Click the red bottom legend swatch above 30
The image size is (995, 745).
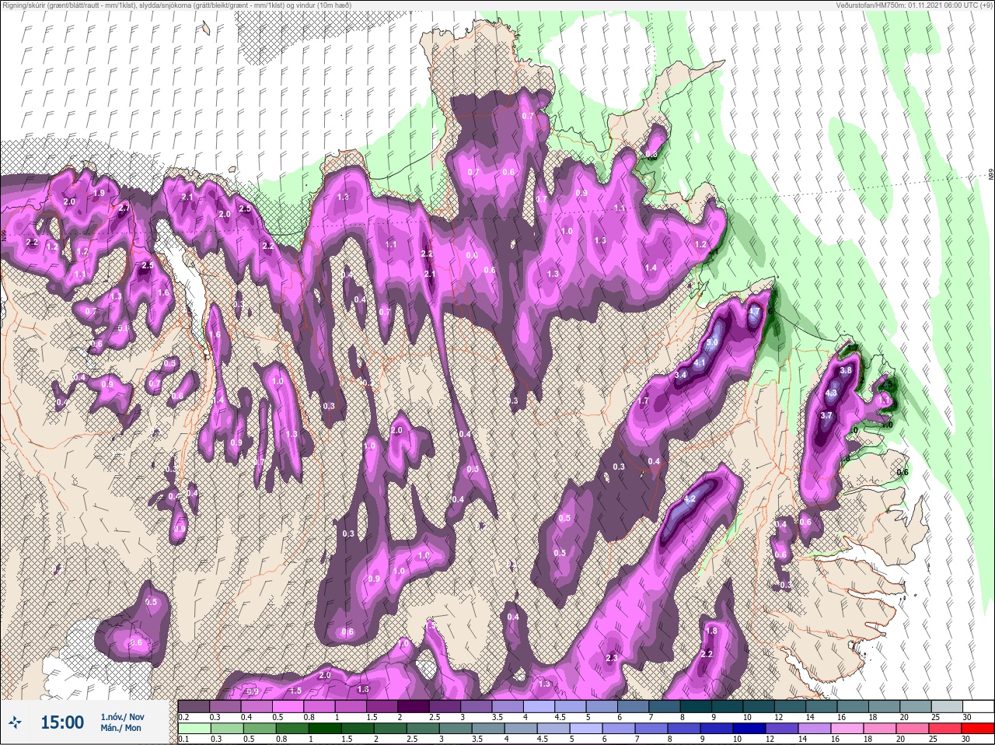tap(978, 729)
